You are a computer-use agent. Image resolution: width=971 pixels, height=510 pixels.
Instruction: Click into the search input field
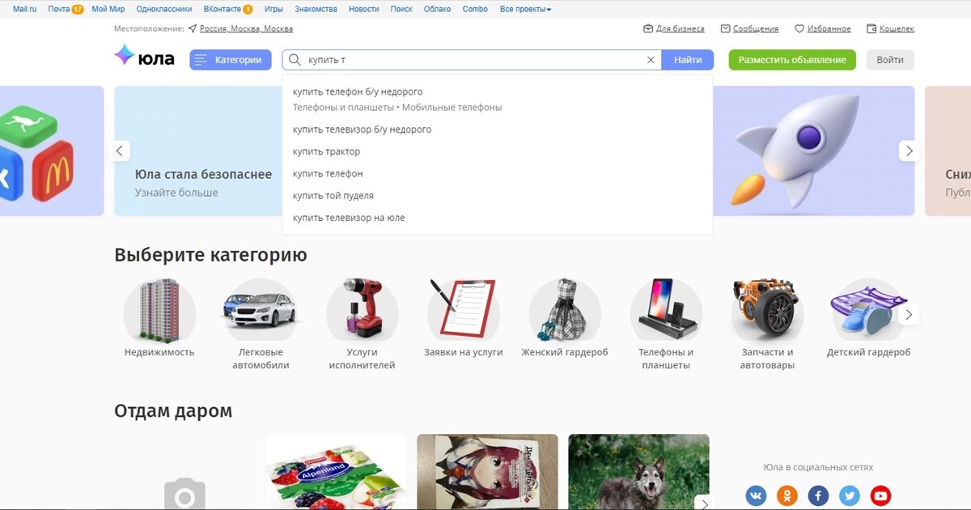[x=469, y=60]
